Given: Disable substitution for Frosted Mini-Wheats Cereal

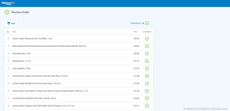Looking at the screenshot, I should (x=147, y=98).
